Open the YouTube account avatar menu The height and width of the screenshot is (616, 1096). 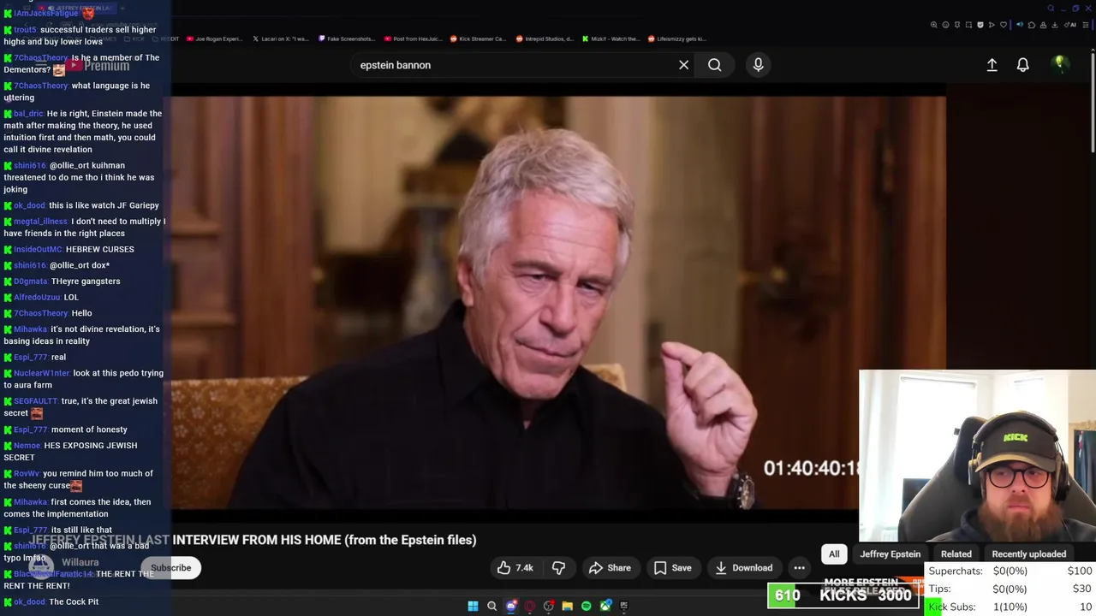coord(1060,64)
